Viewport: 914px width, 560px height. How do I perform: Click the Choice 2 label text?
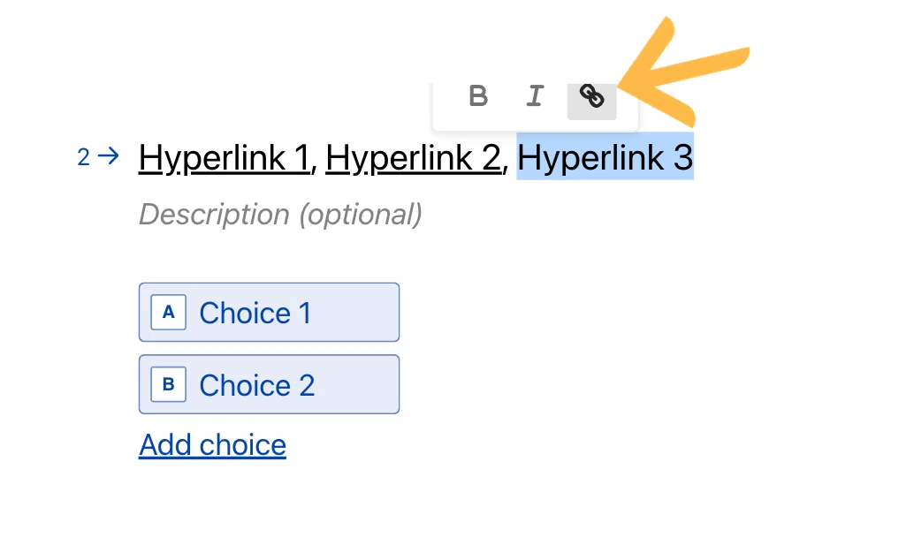tap(257, 386)
